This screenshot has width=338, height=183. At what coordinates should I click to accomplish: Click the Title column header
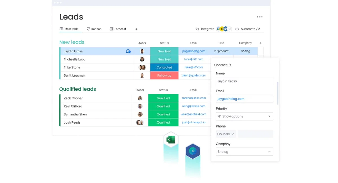point(221,43)
